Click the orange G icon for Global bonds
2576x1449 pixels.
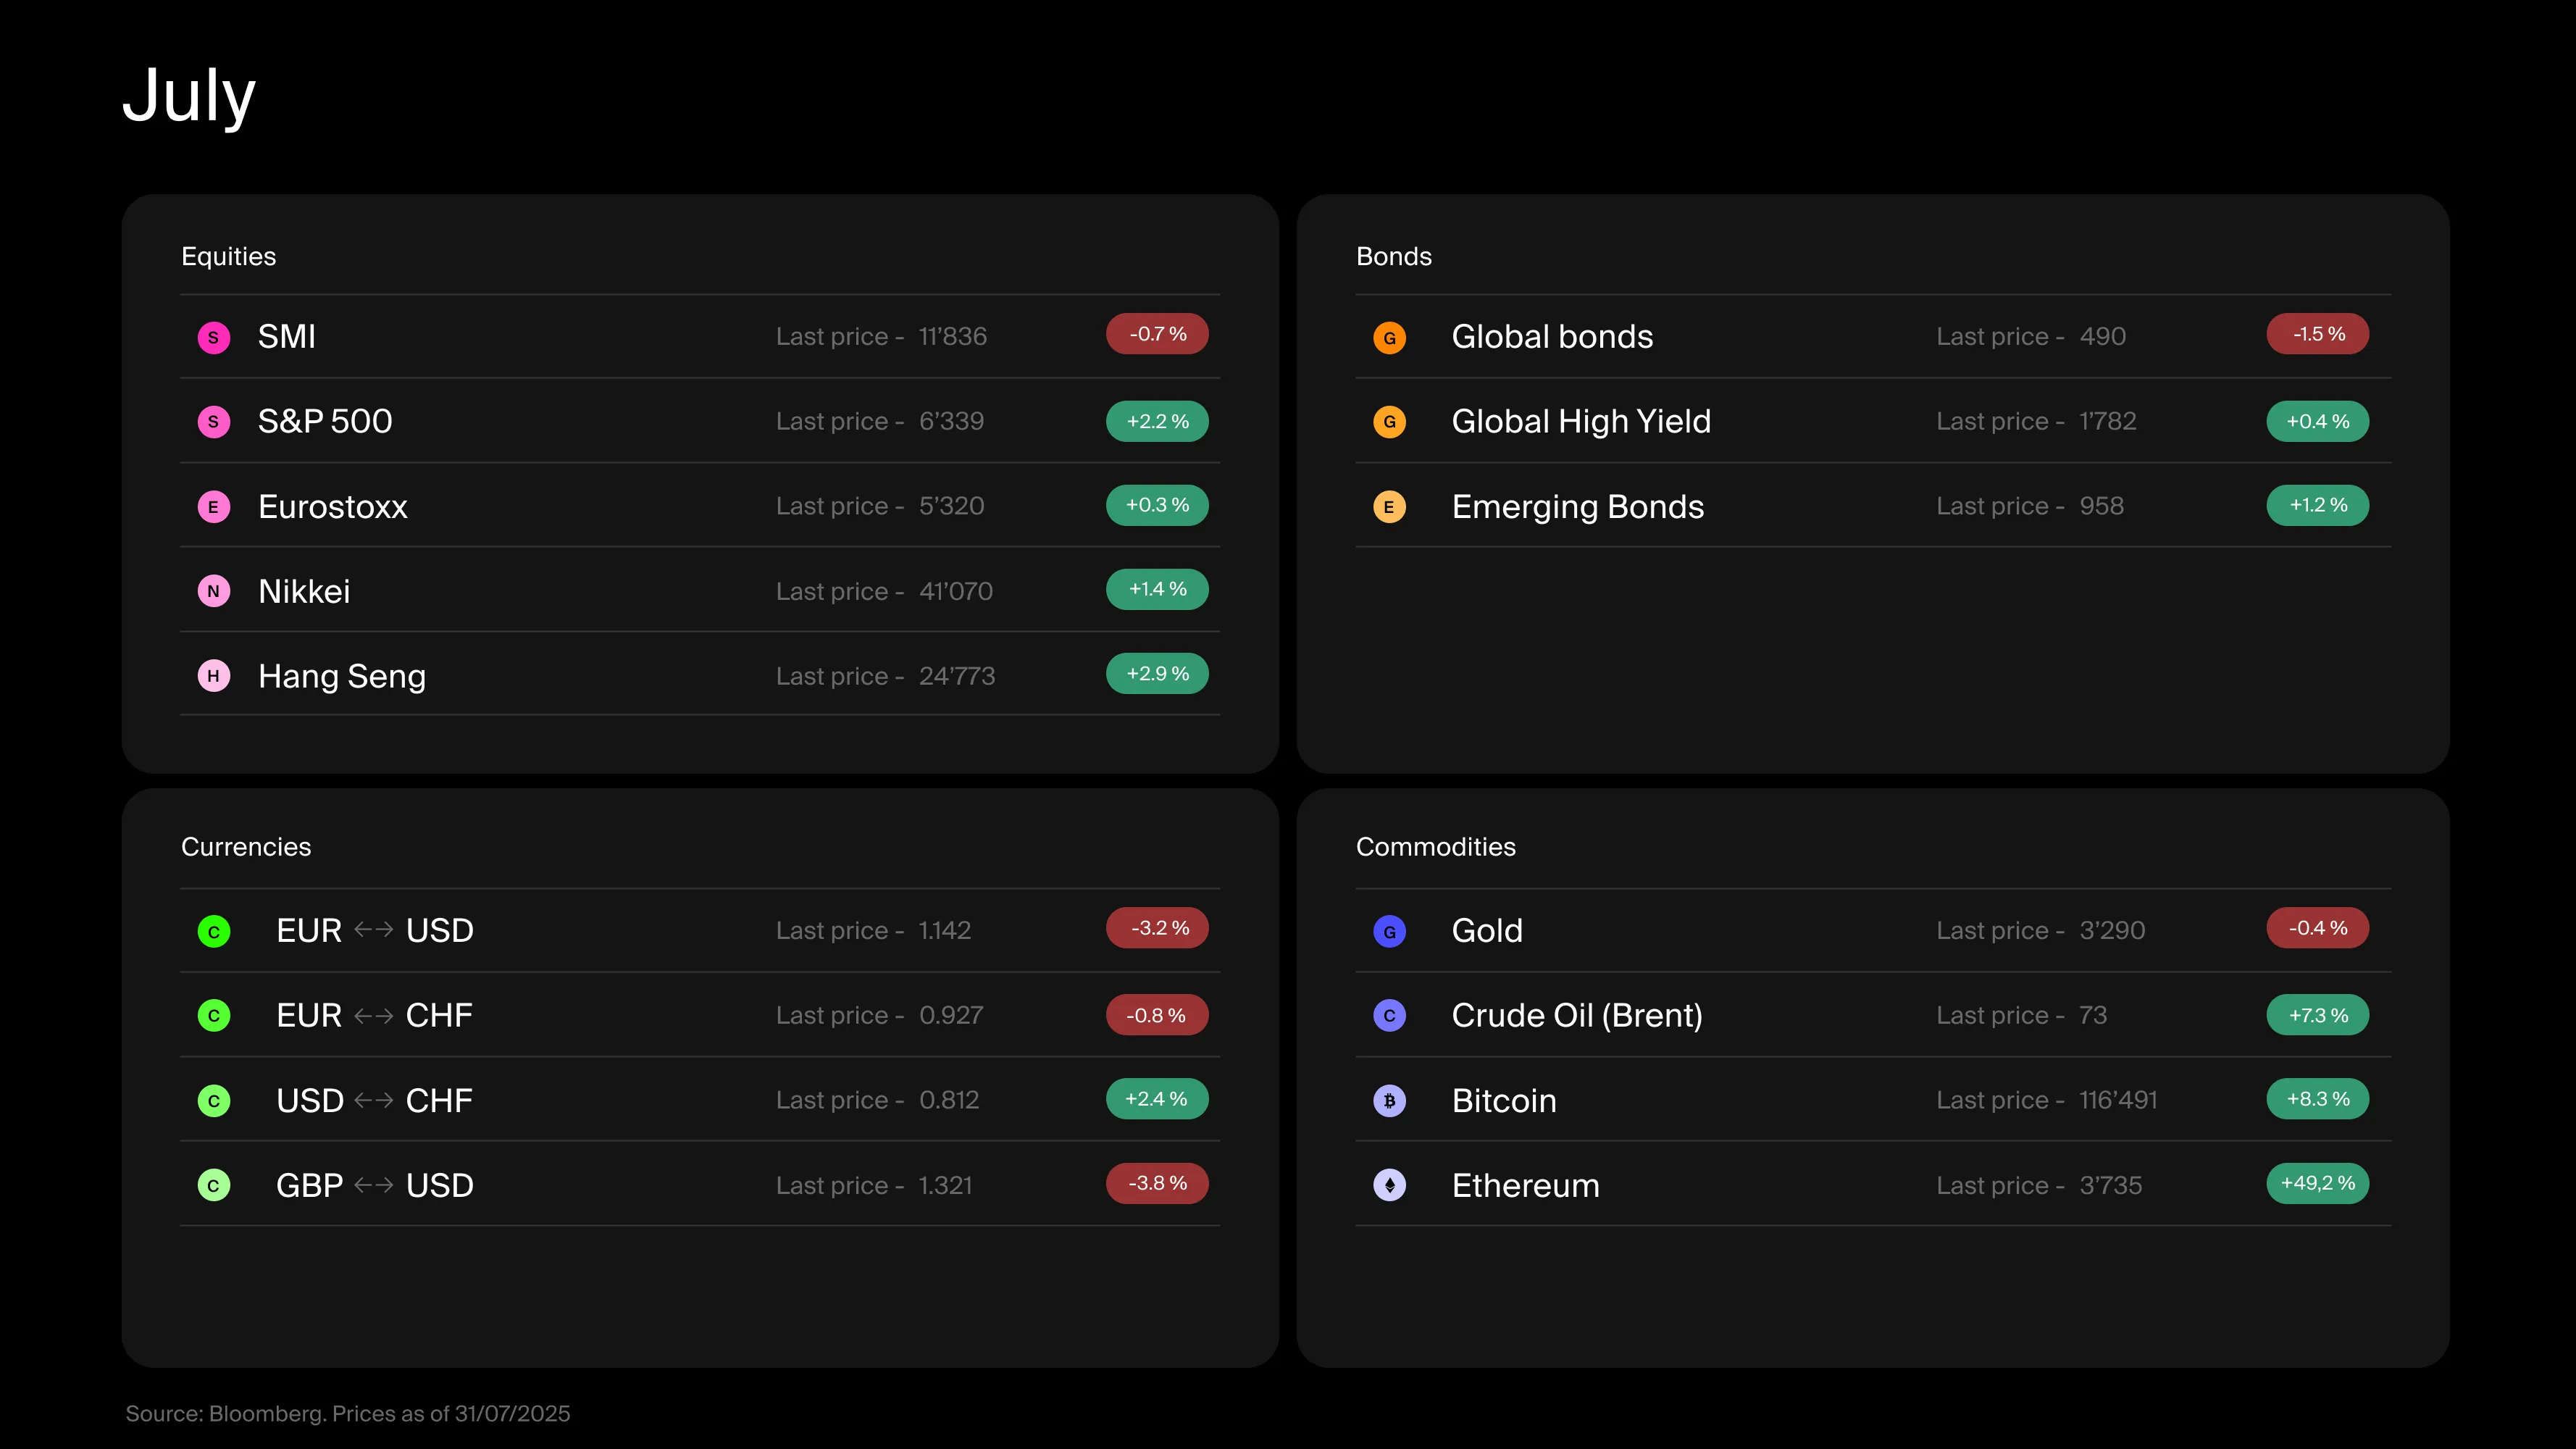[1389, 337]
